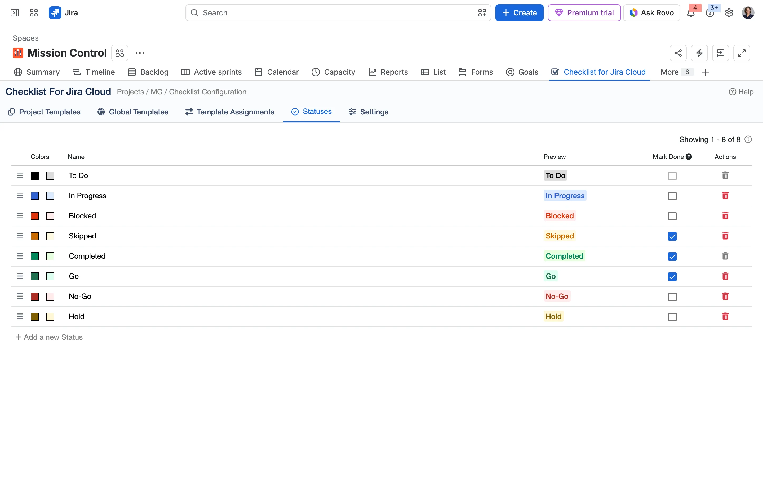This screenshot has height=477, width=763.
Task: Open the more actions ellipsis for Mission Control
Action: 140,53
